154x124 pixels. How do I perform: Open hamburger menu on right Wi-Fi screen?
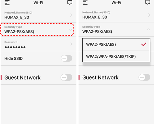pyautogui.click(x=85, y=2)
